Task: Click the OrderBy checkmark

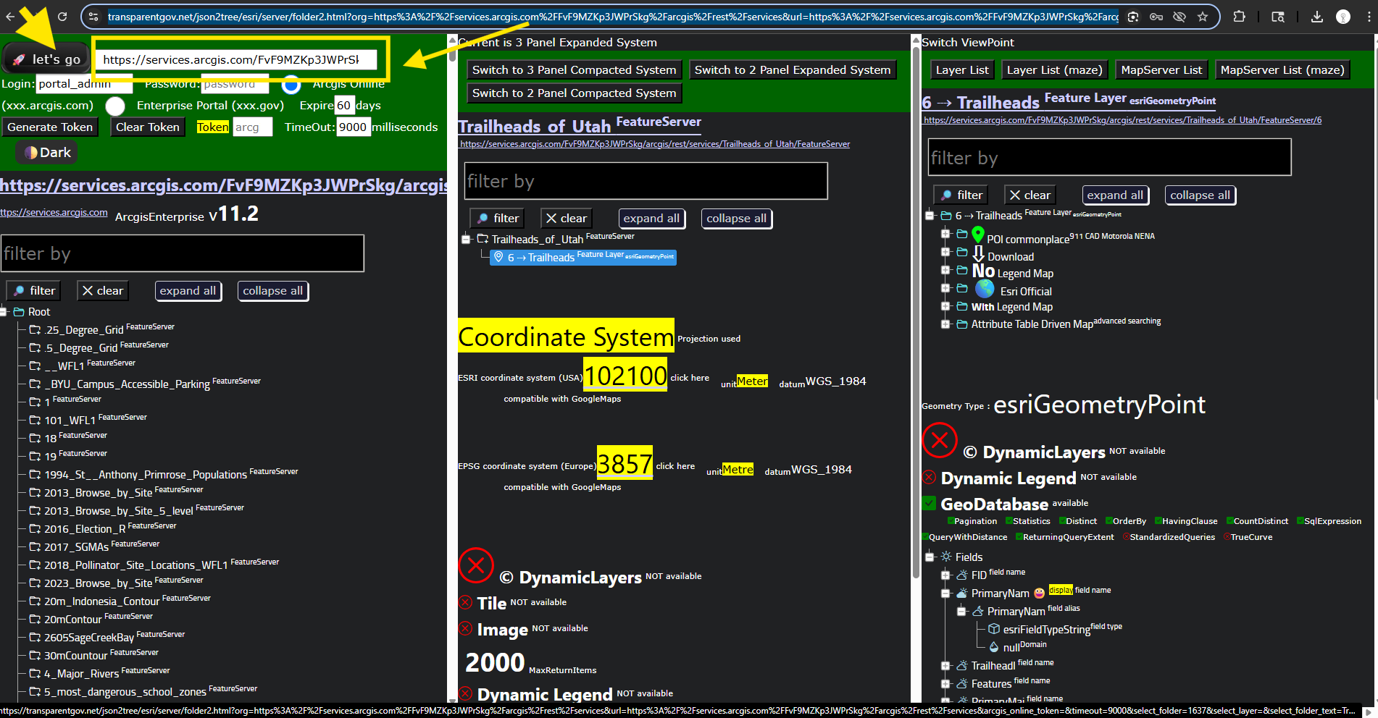Action: click(1109, 521)
